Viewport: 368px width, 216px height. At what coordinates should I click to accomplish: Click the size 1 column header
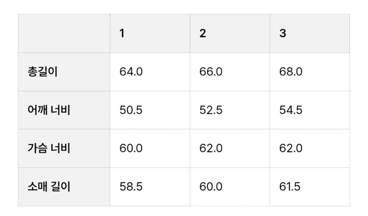pyautogui.click(x=122, y=33)
